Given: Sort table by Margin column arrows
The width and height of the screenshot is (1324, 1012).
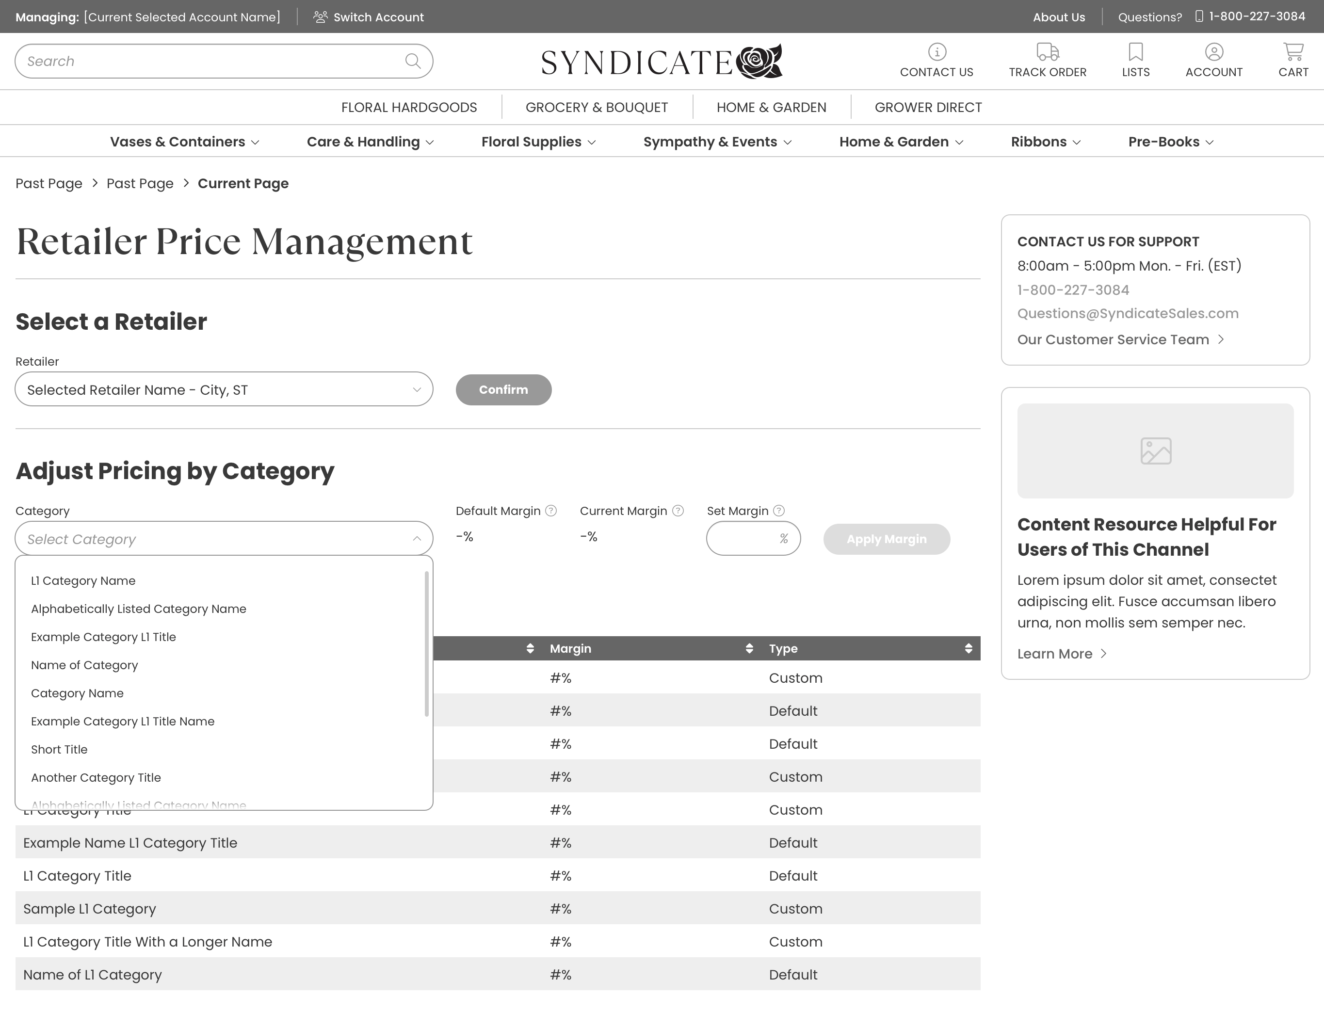Looking at the screenshot, I should coord(749,648).
